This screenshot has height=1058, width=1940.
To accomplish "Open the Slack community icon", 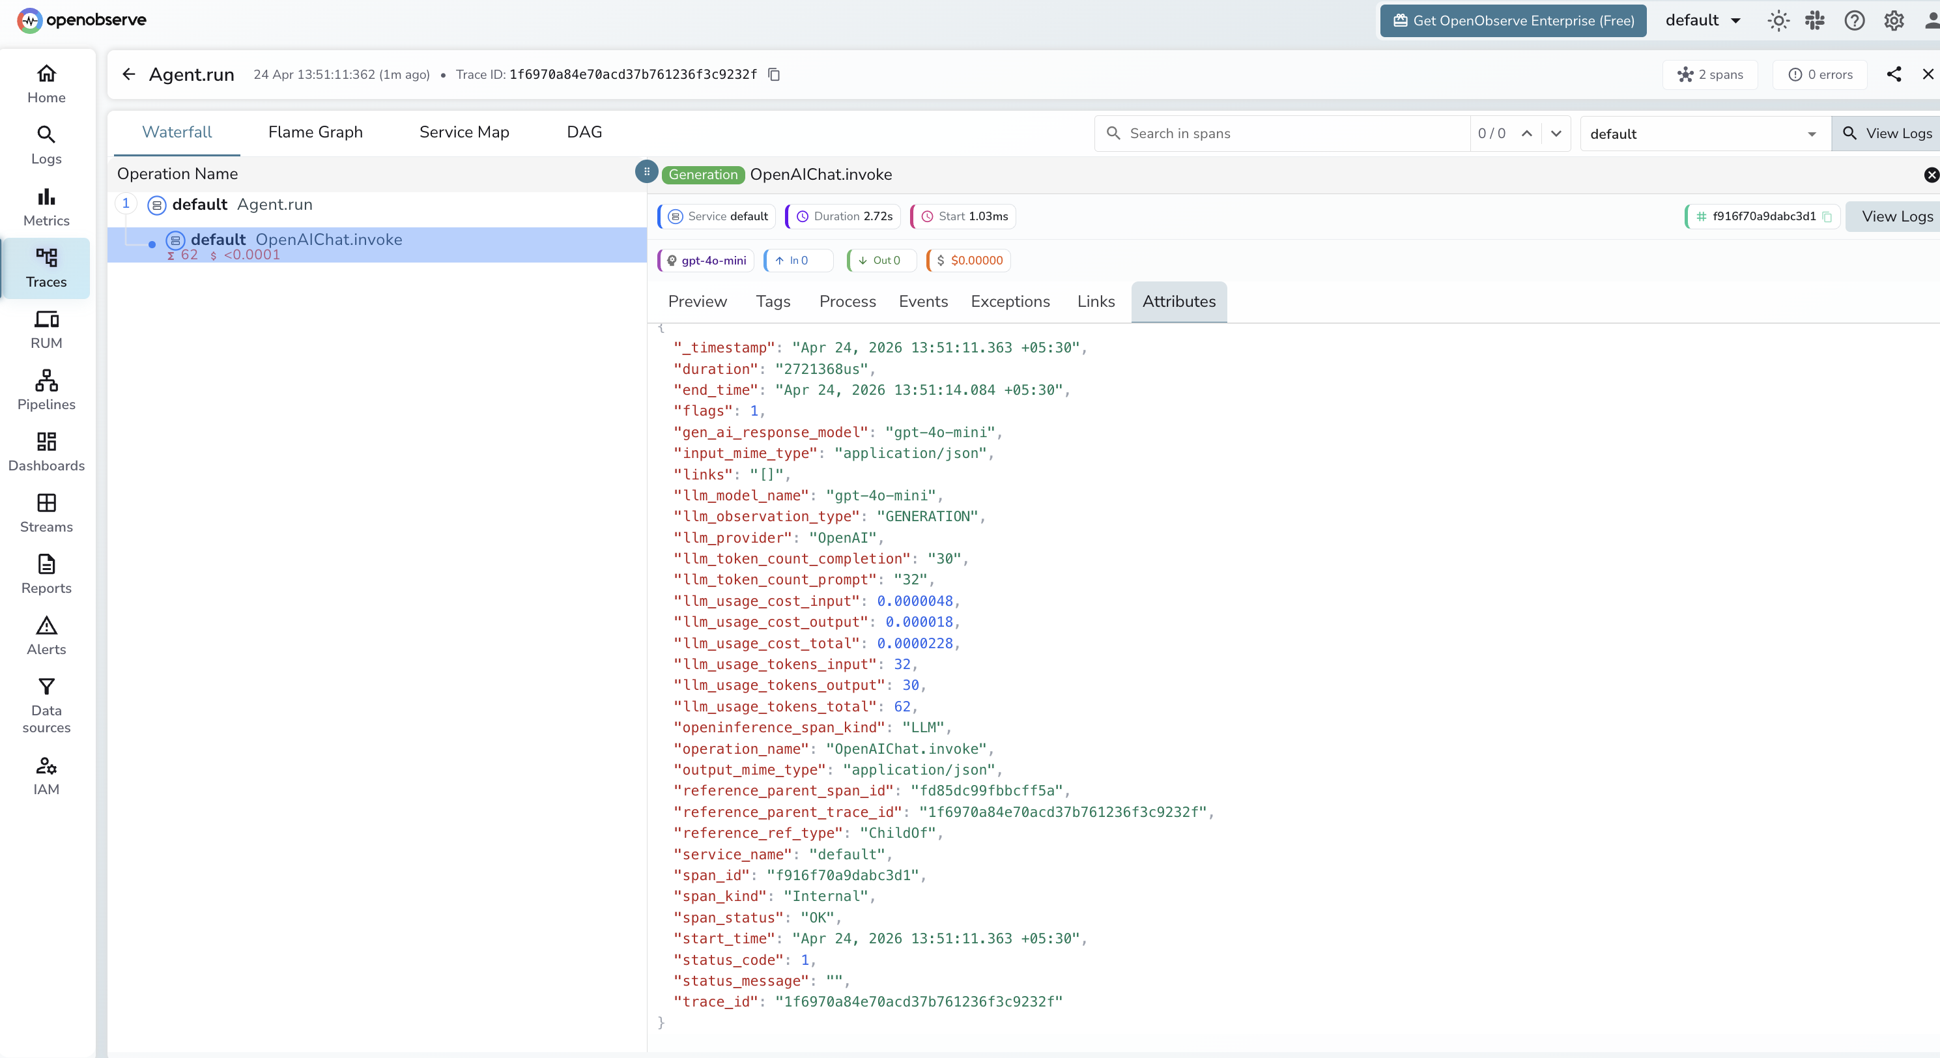I will (1816, 21).
